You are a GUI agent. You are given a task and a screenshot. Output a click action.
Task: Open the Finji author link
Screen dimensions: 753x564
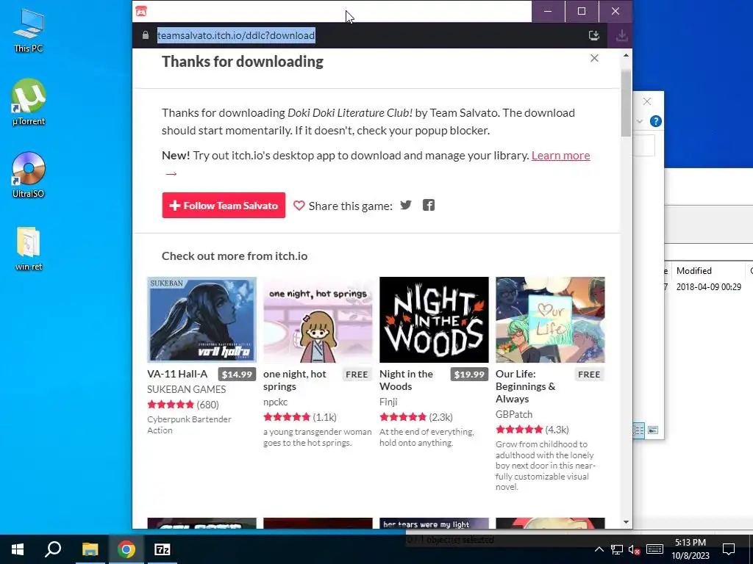(388, 402)
